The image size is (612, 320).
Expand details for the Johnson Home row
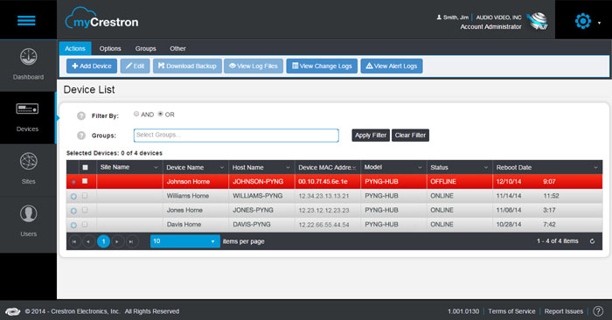(x=73, y=182)
